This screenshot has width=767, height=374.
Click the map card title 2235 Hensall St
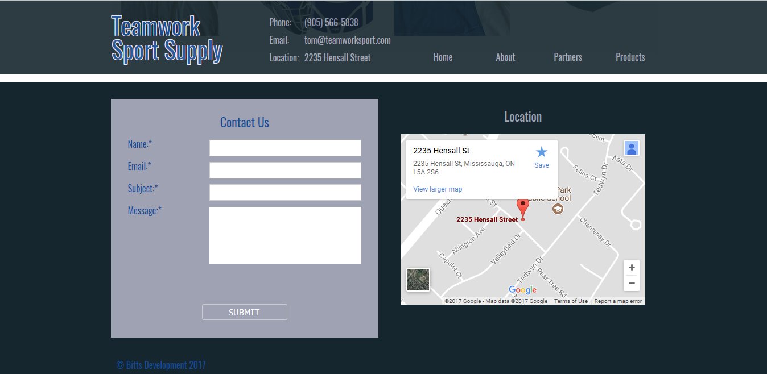tap(442, 151)
